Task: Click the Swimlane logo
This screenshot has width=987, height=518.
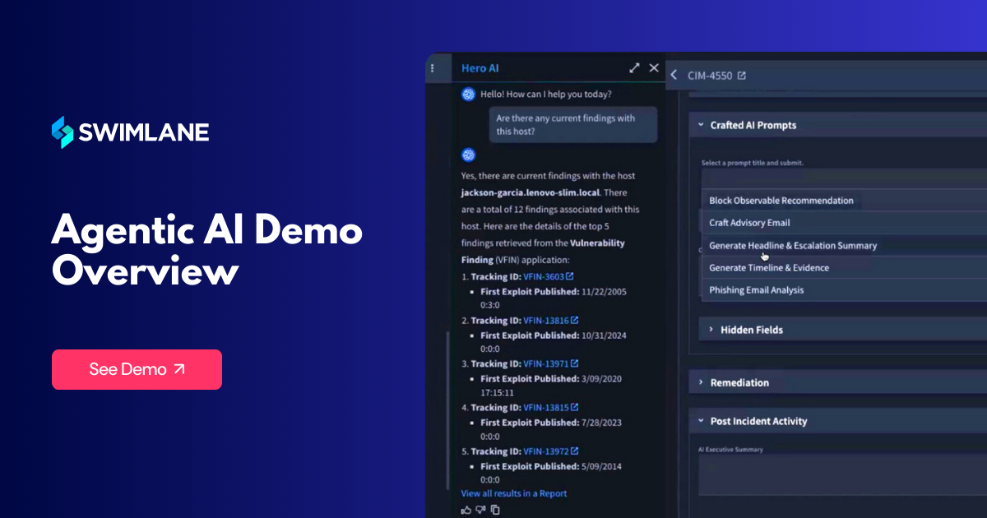Action: pyautogui.click(x=130, y=132)
